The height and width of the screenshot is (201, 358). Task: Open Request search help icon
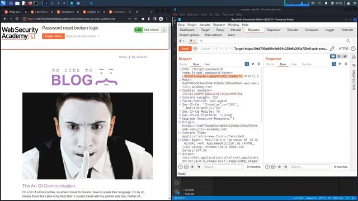pos(180,167)
